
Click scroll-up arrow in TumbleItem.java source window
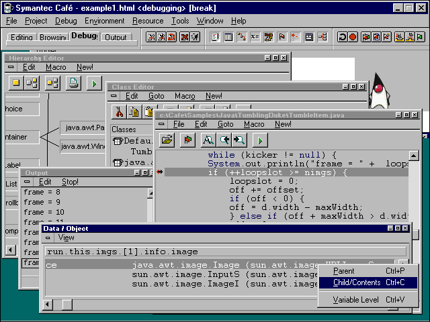click(x=414, y=156)
